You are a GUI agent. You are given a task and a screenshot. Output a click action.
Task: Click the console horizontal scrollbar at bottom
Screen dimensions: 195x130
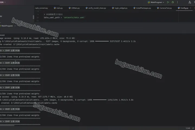point(7,125)
